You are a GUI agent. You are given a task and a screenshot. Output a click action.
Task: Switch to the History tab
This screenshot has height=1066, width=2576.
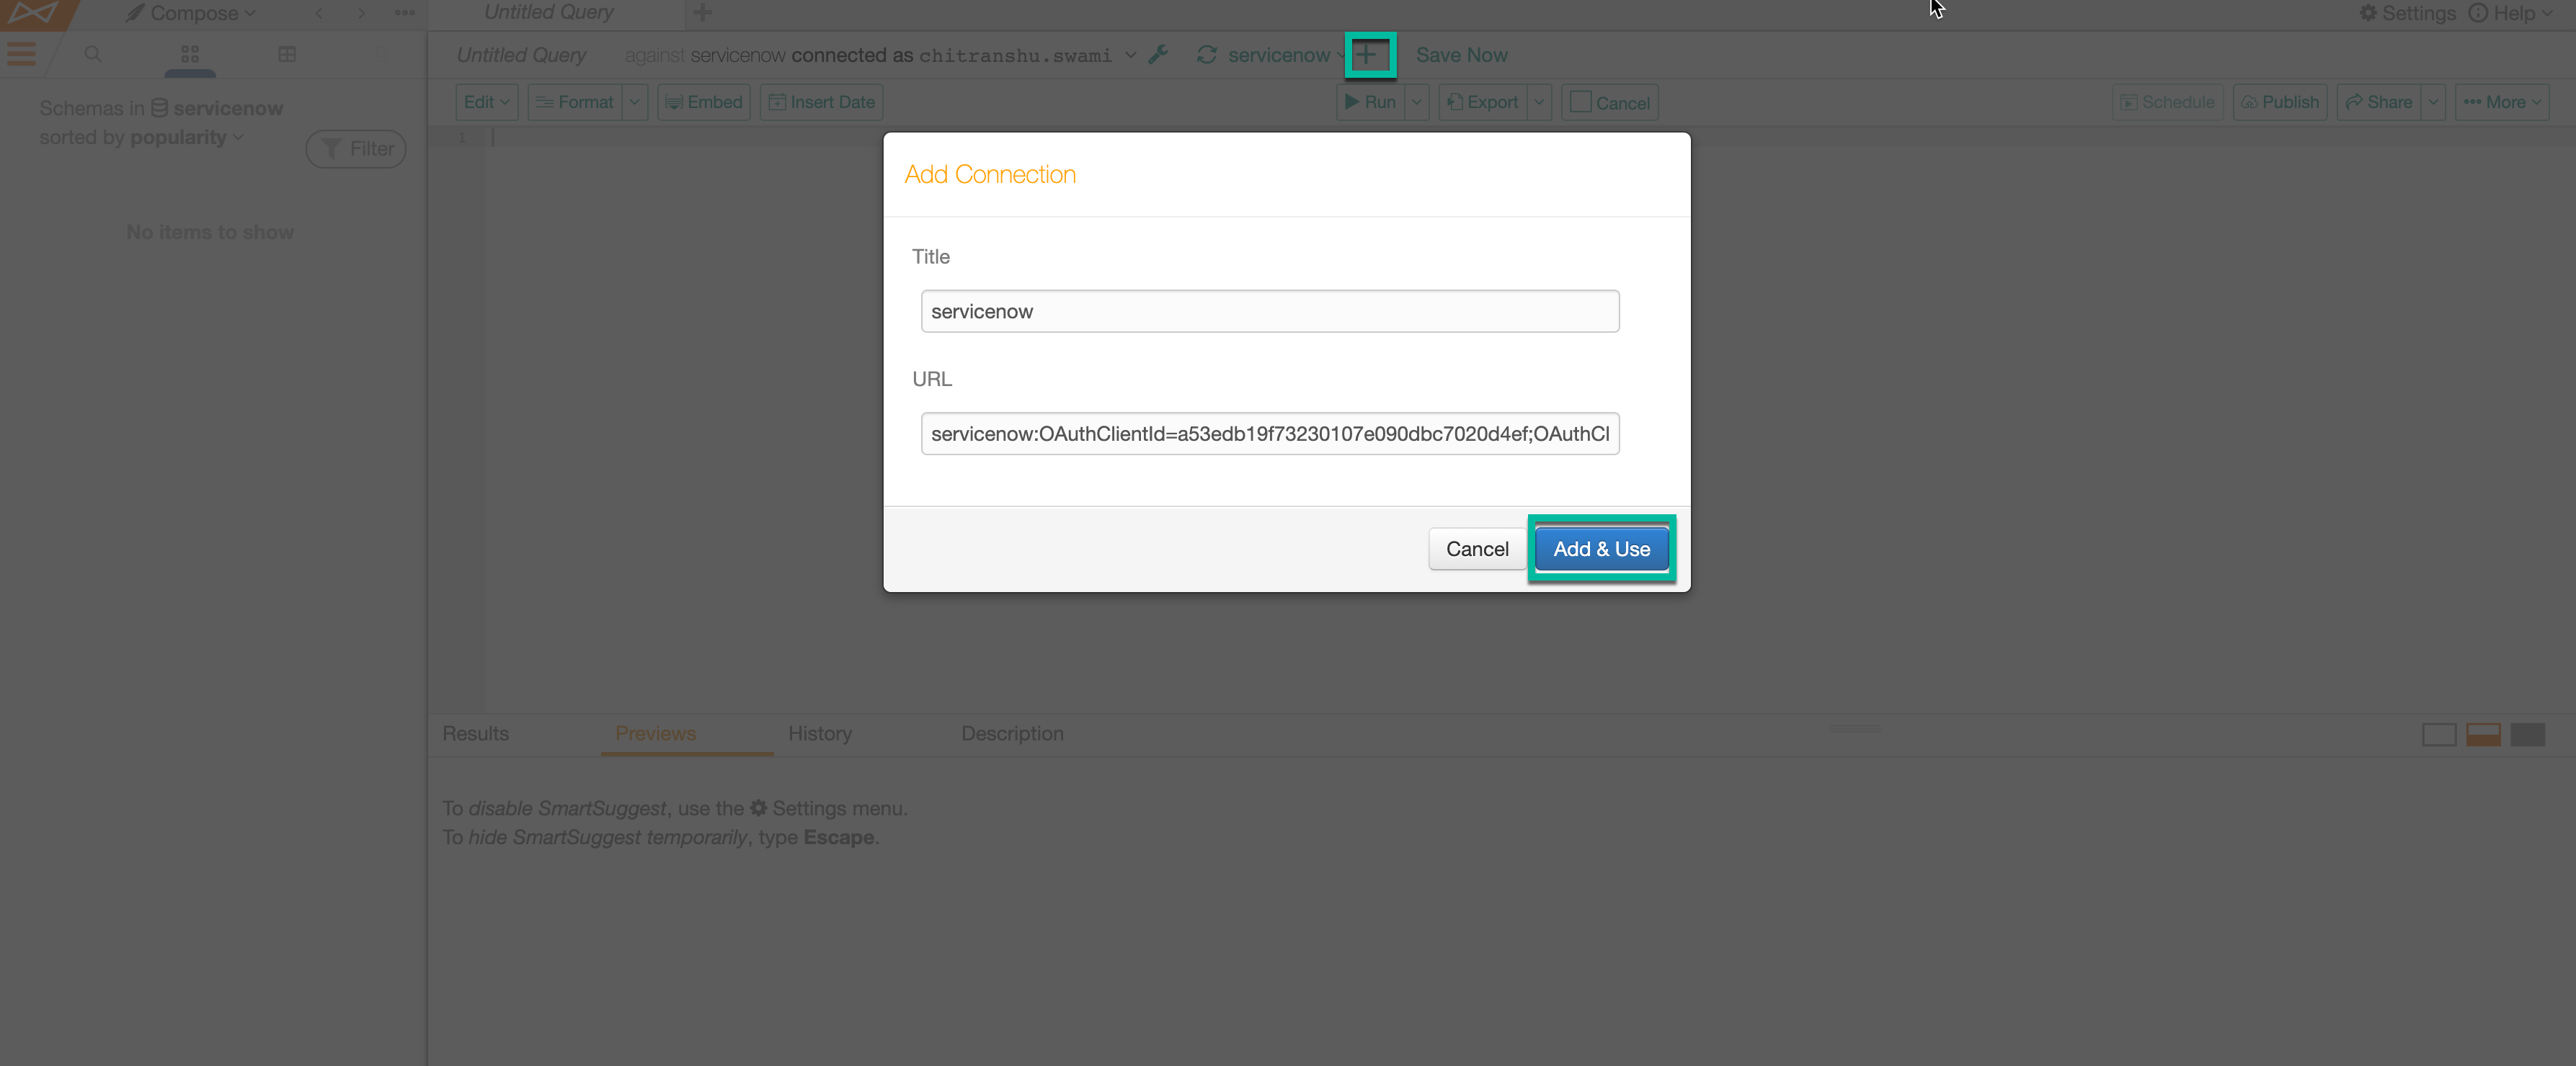point(820,733)
